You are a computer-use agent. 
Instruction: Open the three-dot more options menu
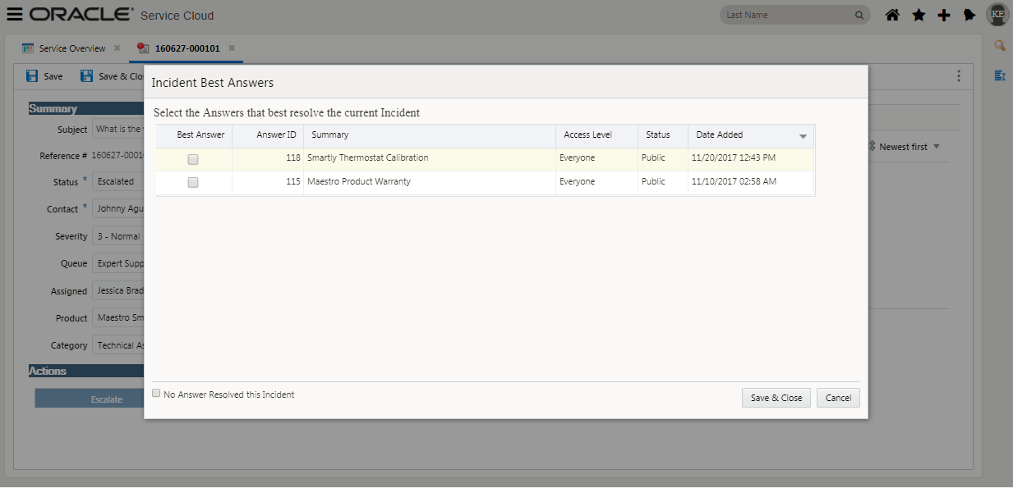click(958, 76)
